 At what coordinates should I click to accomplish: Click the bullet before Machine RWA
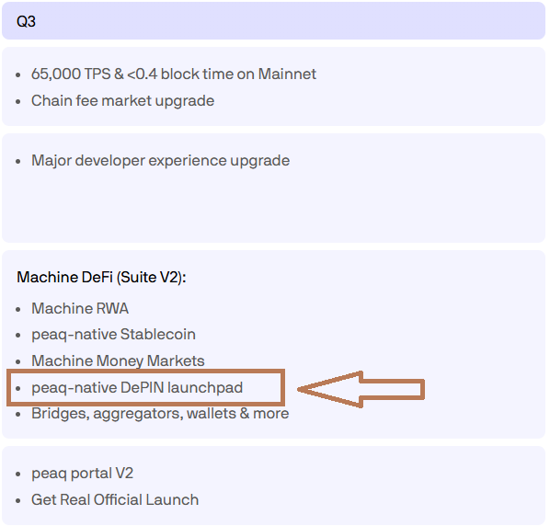coord(18,309)
